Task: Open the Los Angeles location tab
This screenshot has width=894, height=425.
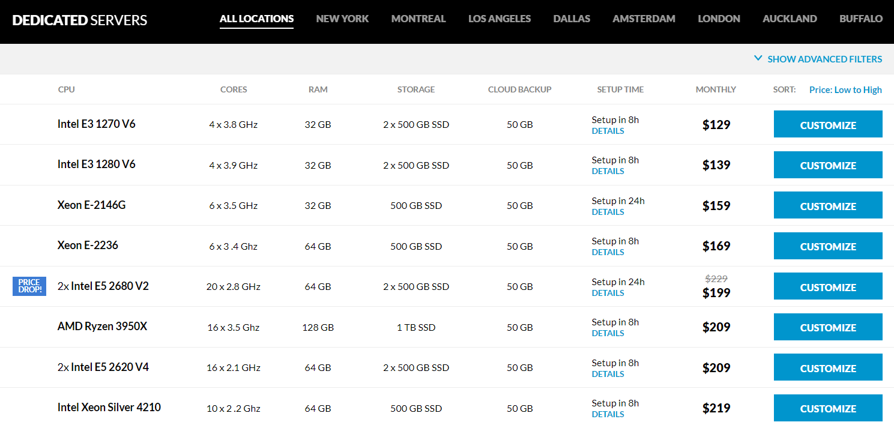Action: click(x=500, y=19)
